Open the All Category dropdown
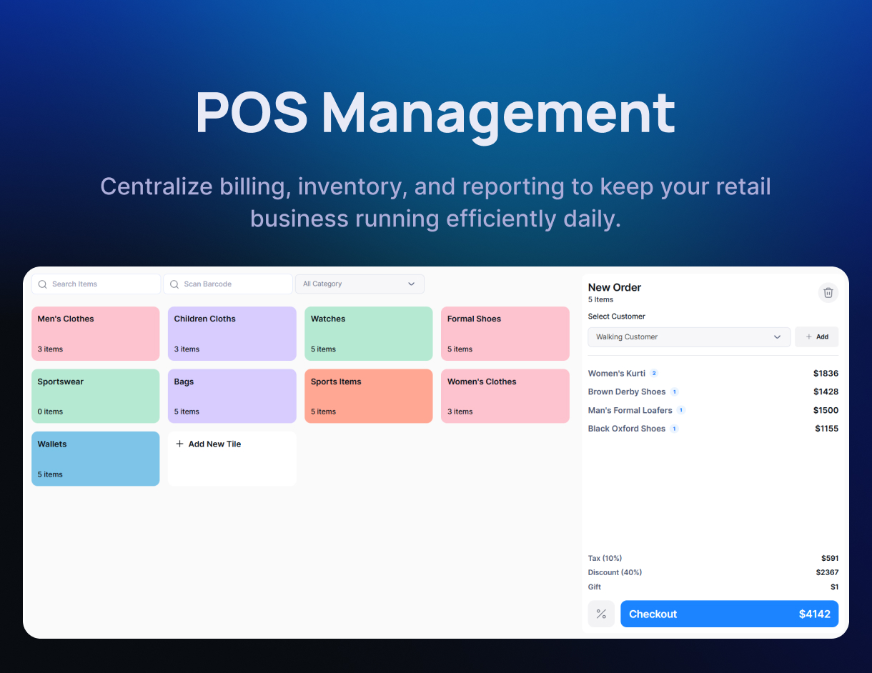The height and width of the screenshot is (673, 872). (360, 284)
